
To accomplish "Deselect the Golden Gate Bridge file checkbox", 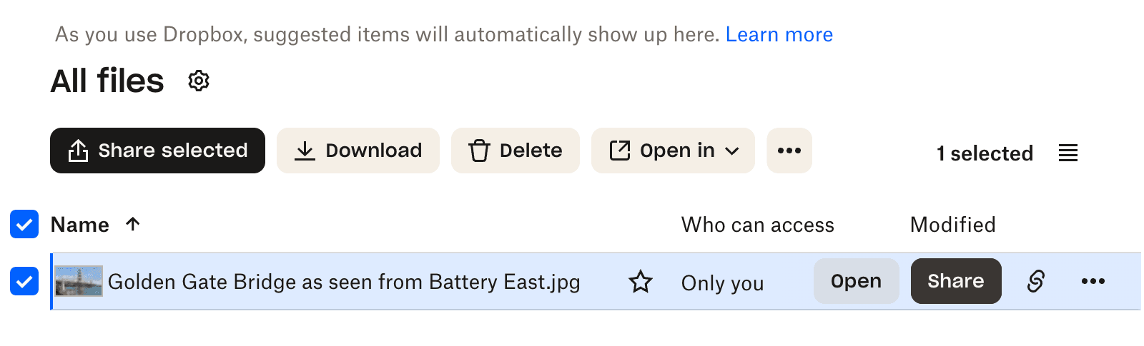I will tap(24, 282).
